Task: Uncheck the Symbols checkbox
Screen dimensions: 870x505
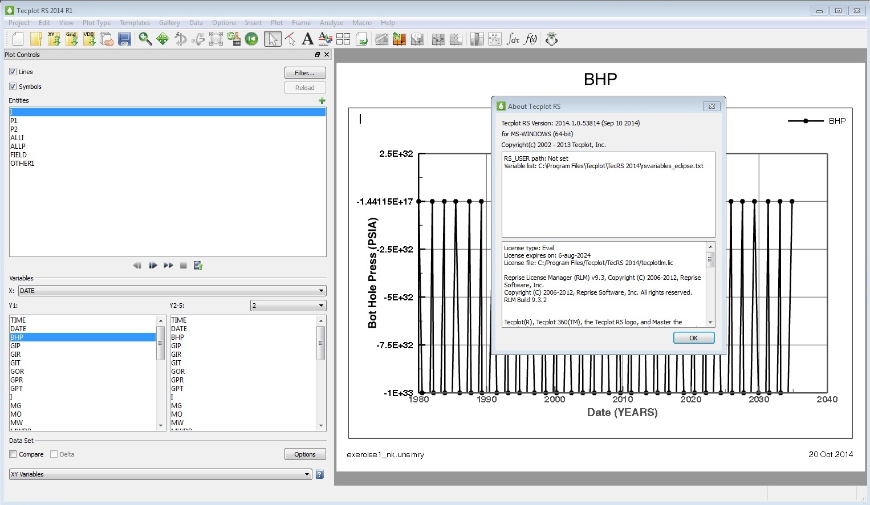Action: pos(13,87)
